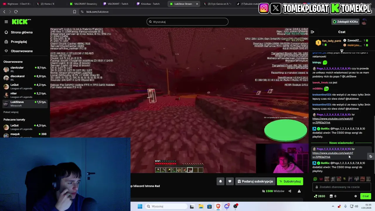Close the LukiSteve Stream tab
The image size is (375, 211).
pyautogui.click(x=197, y=4)
